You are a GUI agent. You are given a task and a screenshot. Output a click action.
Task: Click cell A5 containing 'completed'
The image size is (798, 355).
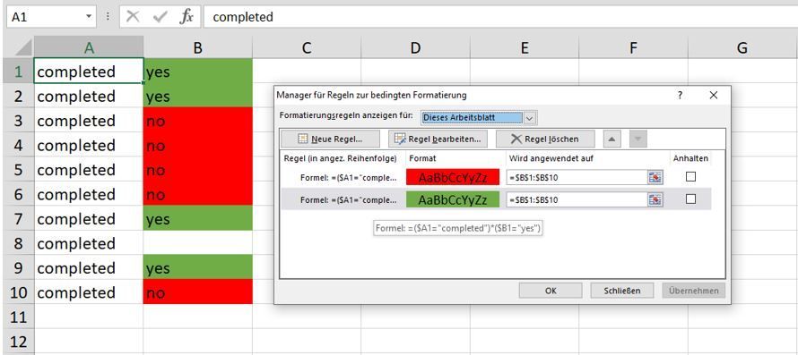pyautogui.click(x=89, y=170)
